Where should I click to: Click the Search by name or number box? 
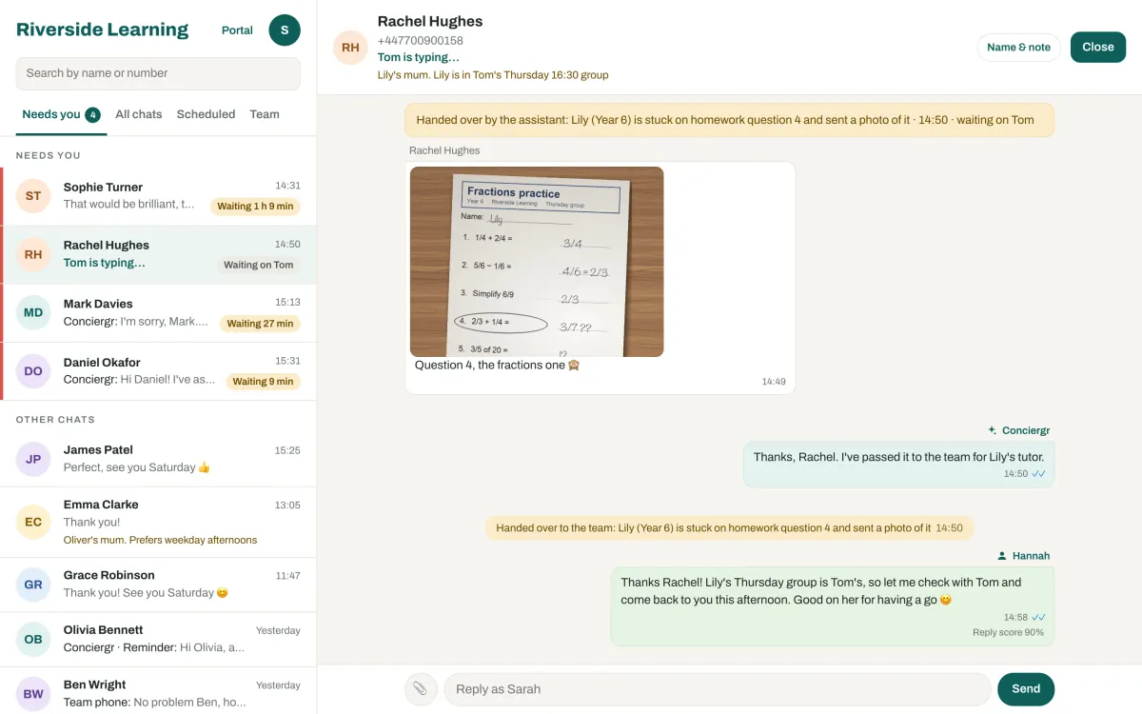(158, 73)
